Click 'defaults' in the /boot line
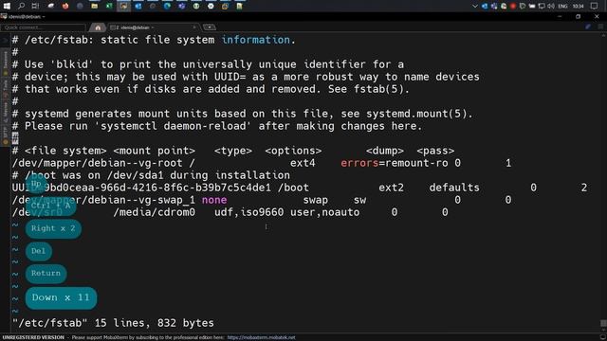The height and width of the screenshot is (341, 607). click(x=454, y=188)
